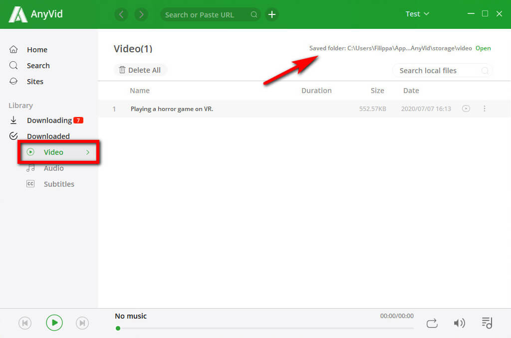Image resolution: width=511 pixels, height=338 pixels.
Task: Click the 00:00/00:00 time display
Action: click(397, 316)
